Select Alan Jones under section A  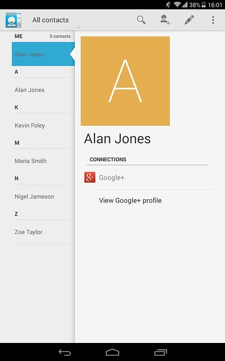point(41,90)
